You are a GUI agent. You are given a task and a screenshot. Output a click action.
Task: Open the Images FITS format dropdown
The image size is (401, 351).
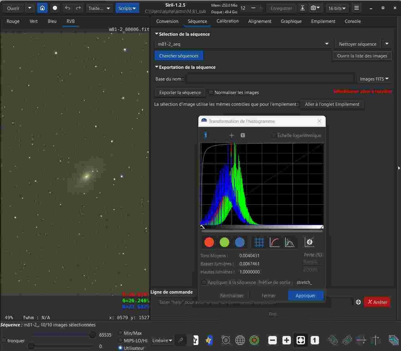click(374, 79)
